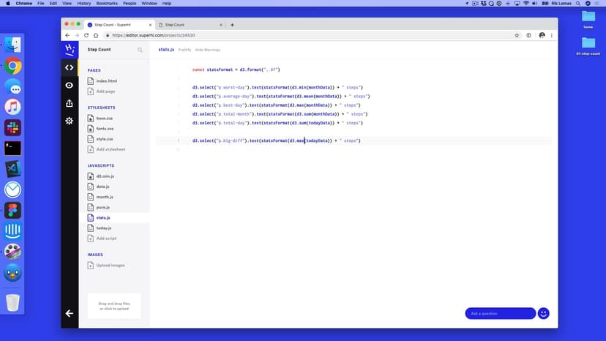The height and width of the screenshot is (341, 606).
Task: Open today.js in the file list
Action: pos(104,228)
